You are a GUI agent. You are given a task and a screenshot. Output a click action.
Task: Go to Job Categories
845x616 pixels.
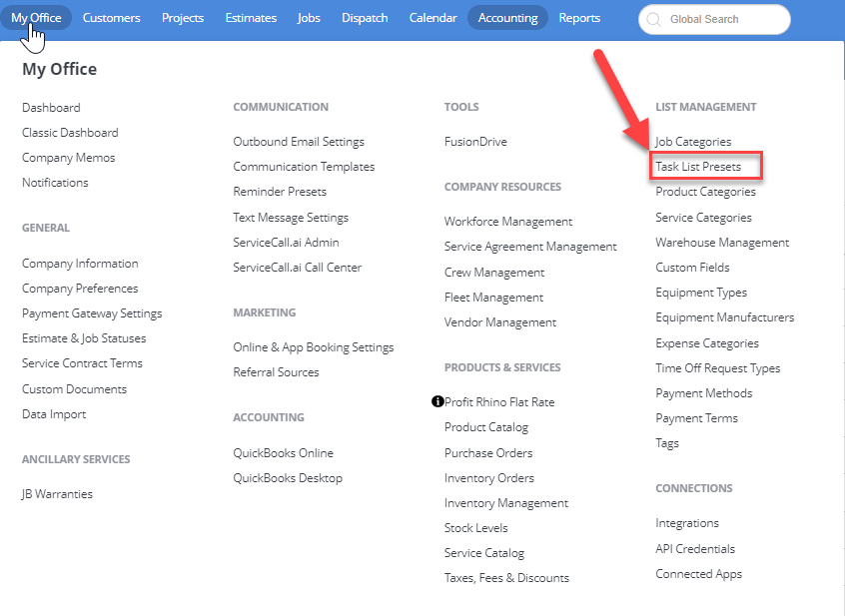[x=693, y=142]
